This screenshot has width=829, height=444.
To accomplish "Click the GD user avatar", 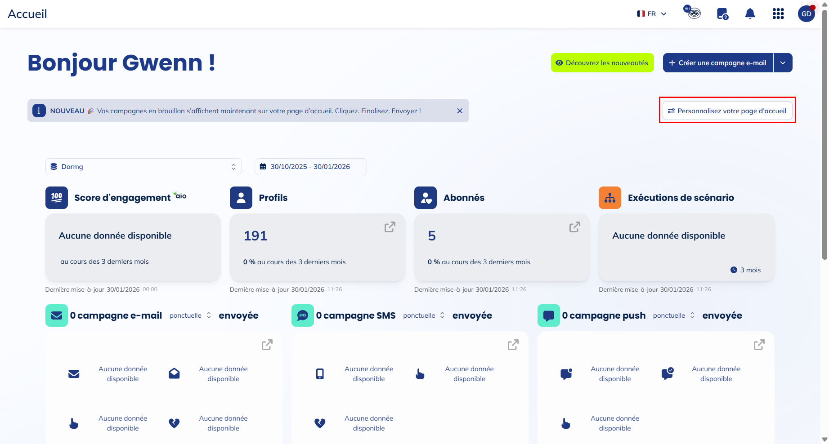I will pos(806,14).
